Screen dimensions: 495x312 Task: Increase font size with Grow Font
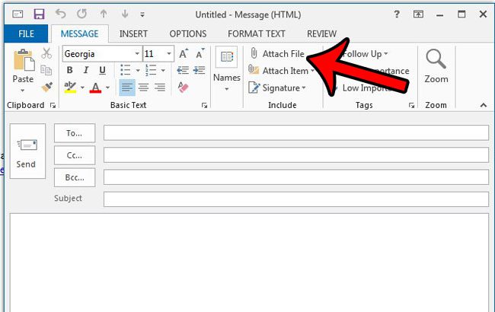[x=184, y=53]
